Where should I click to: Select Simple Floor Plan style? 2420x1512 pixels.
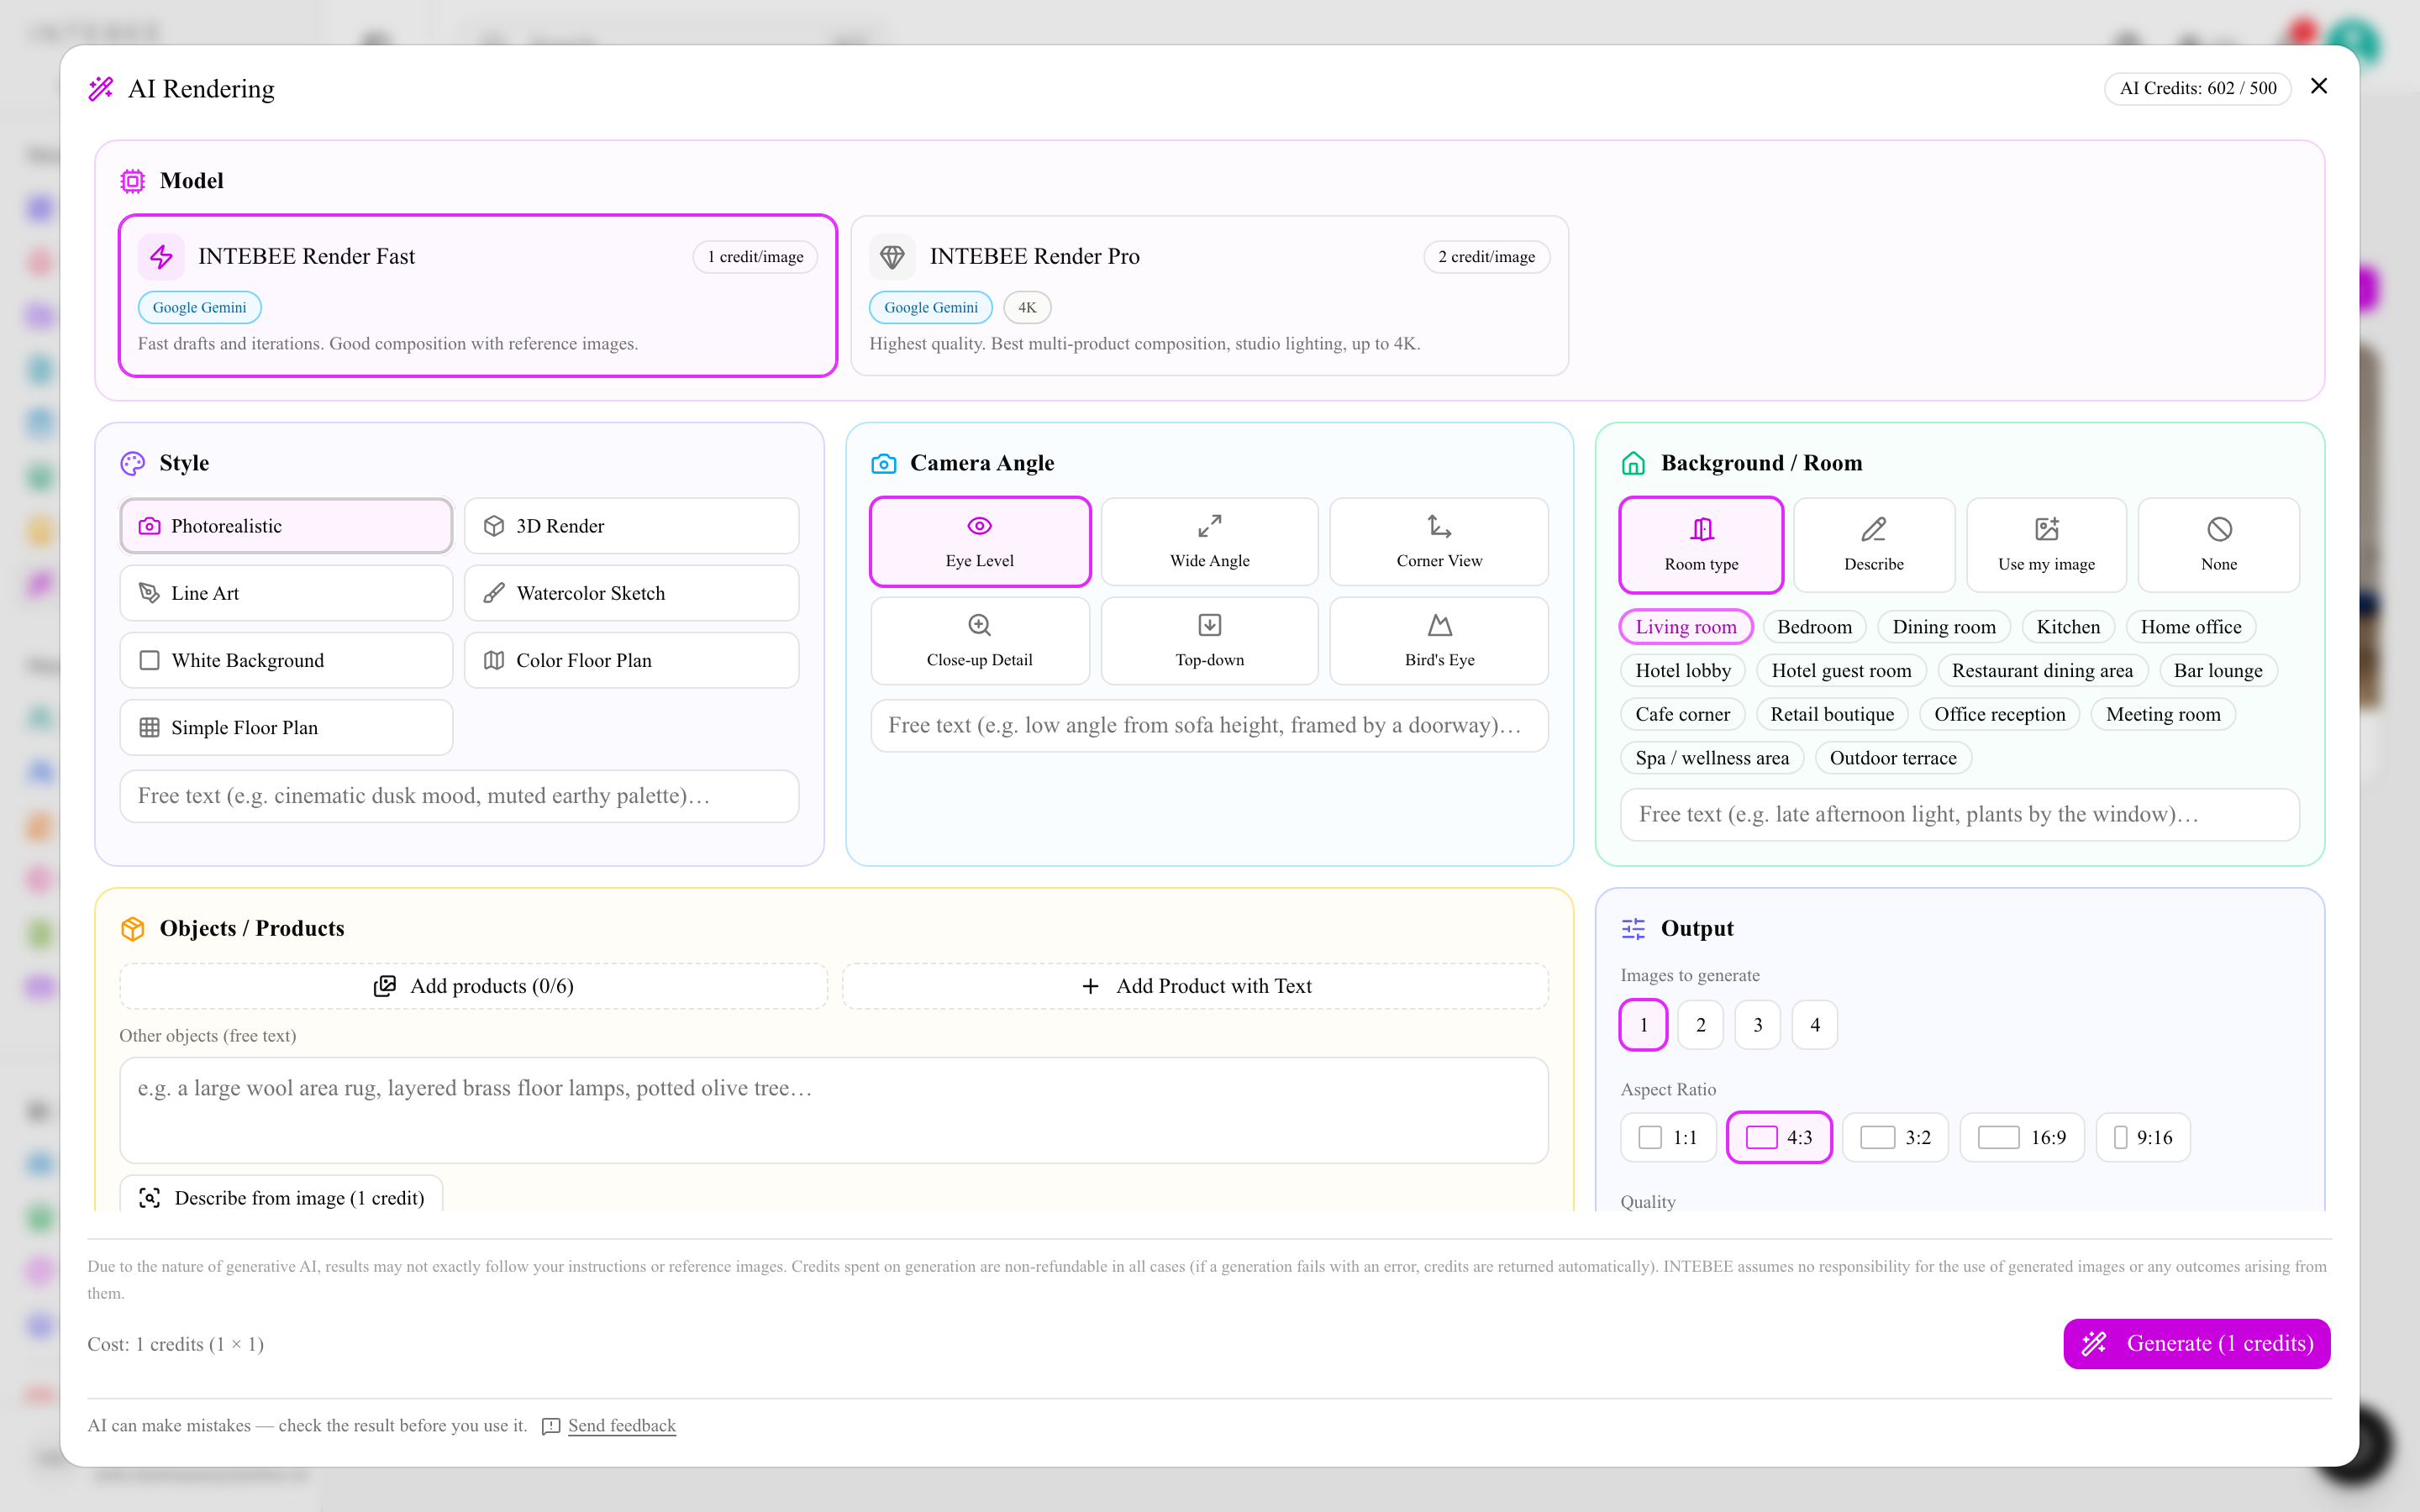286,727
